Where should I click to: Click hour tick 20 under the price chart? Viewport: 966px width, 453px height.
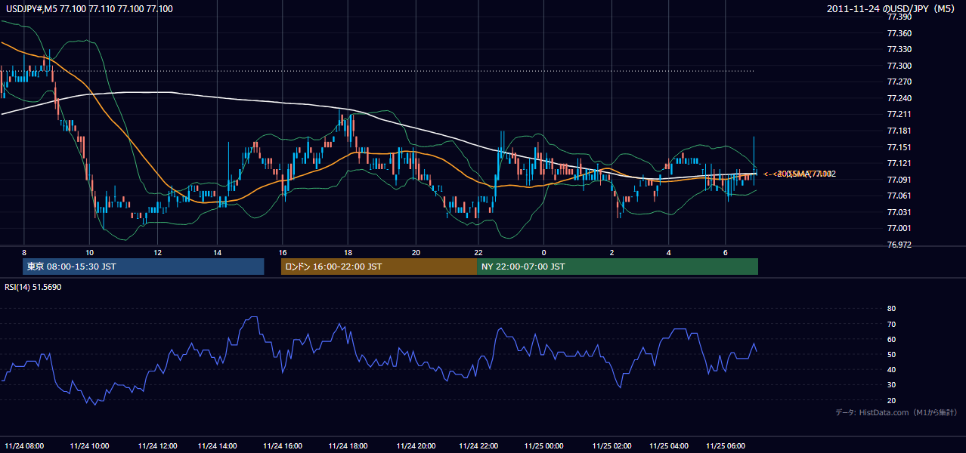pos(416,252)
